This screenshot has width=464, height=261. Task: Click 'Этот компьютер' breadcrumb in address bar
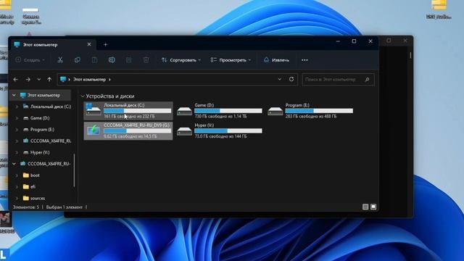(89, 79)
